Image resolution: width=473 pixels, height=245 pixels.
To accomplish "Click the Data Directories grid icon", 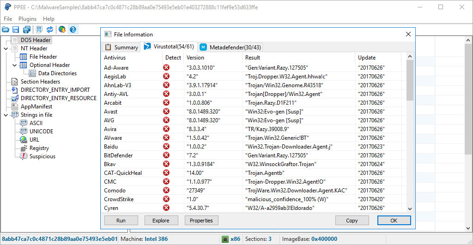I will [32, 73].
